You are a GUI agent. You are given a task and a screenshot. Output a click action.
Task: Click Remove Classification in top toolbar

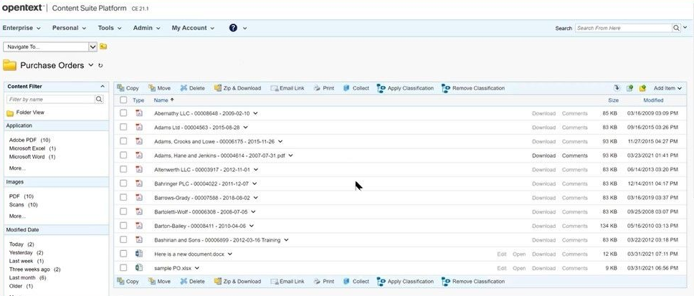coord(472,88)
